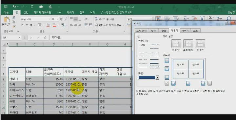Screen dimensions: 236x120
Task: Toggle the inside vertical border button
Action: coord(188,83)
